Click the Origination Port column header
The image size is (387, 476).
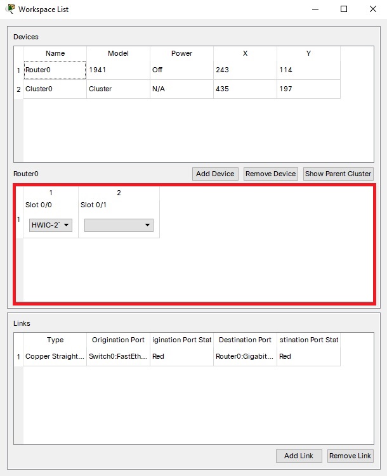click(118, 340)
